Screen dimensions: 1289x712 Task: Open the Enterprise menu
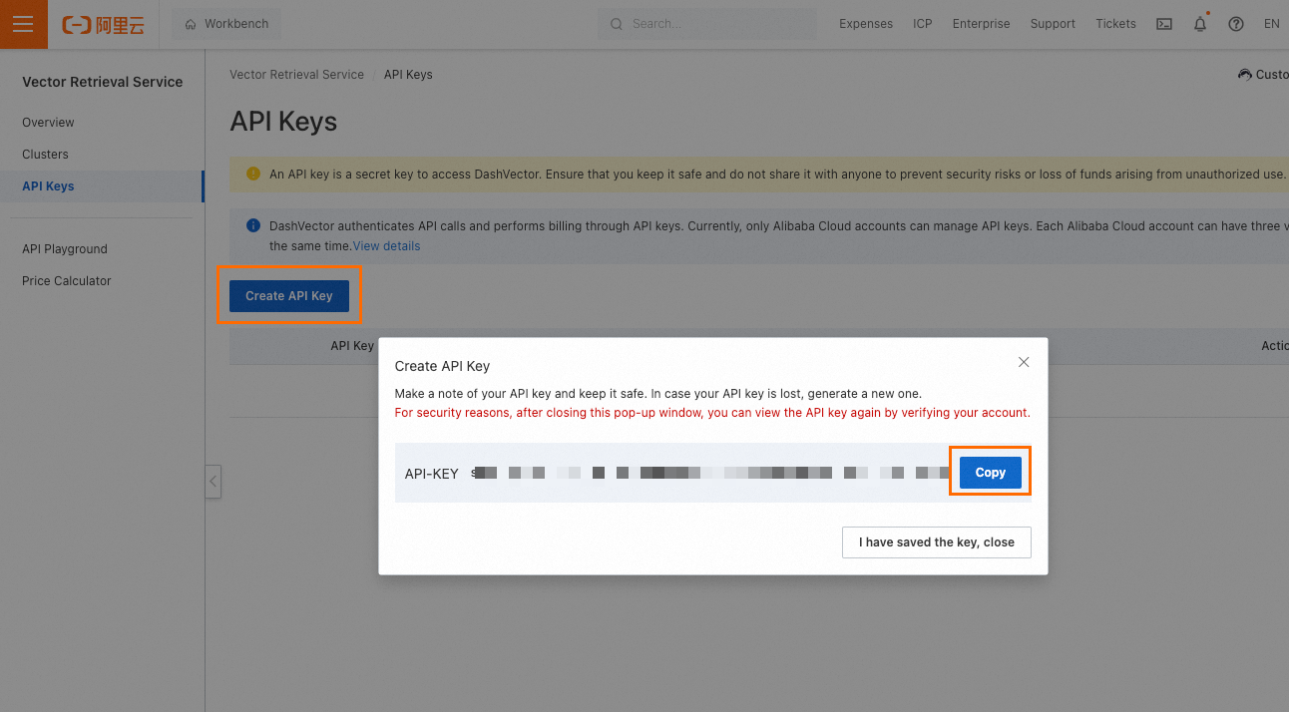click(981, 24)
